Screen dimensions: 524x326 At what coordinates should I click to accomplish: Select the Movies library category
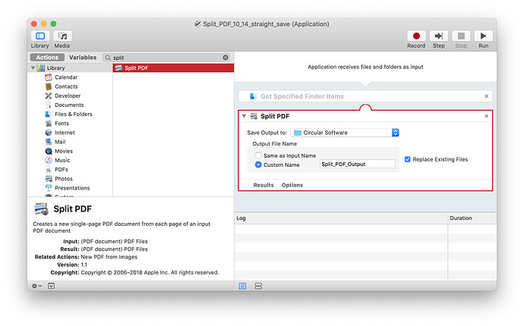[64, 151]
